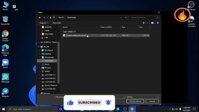Open the web shortcut on desktop
Viewport: 199px width, 112px height.
15,7
